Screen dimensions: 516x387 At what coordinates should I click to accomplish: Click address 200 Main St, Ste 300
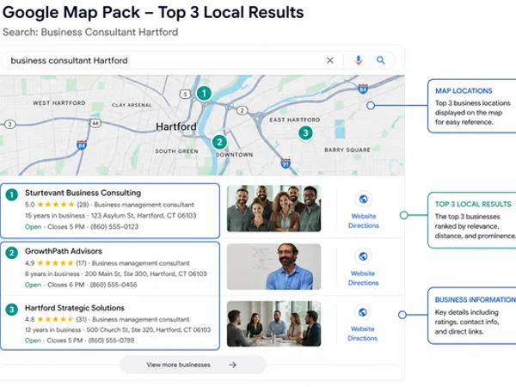146,273
